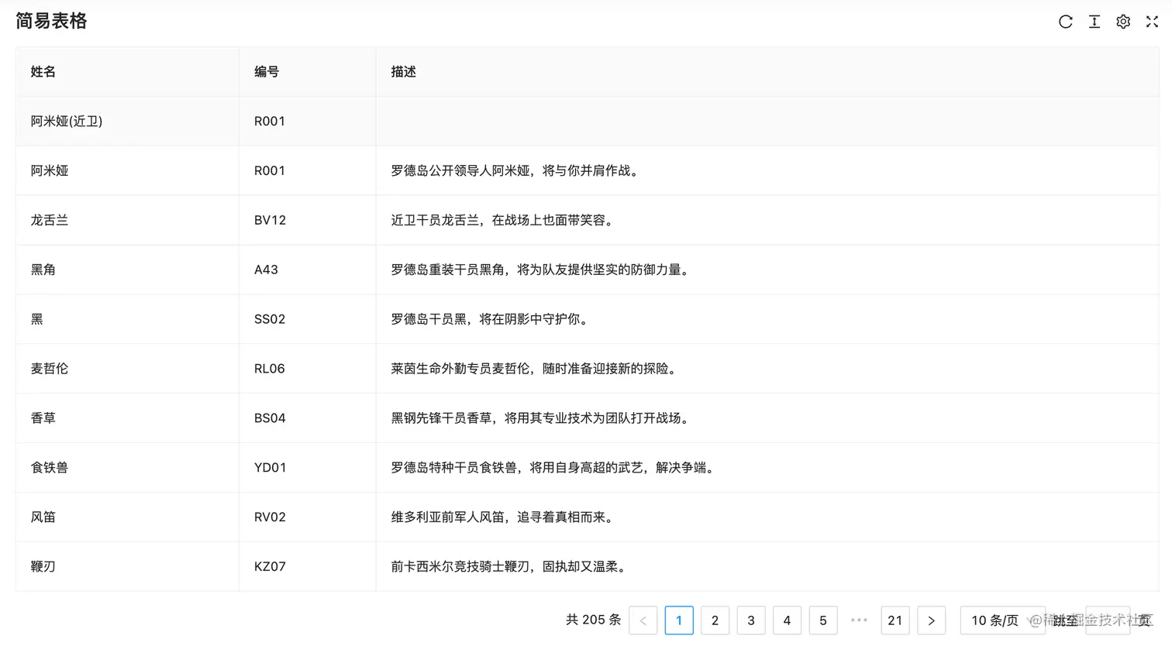Viewport: 1172px width, 646px height.
Task: Click the refresh table icon
Action: 1066,22
